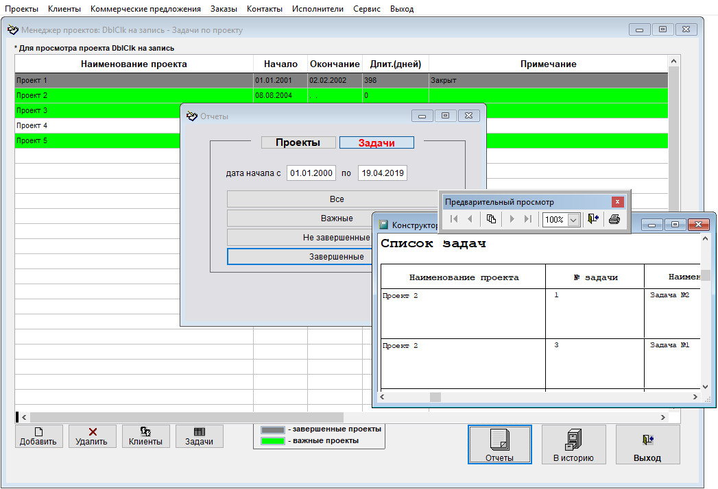Expand the 100% zoom dropdown

573,220
